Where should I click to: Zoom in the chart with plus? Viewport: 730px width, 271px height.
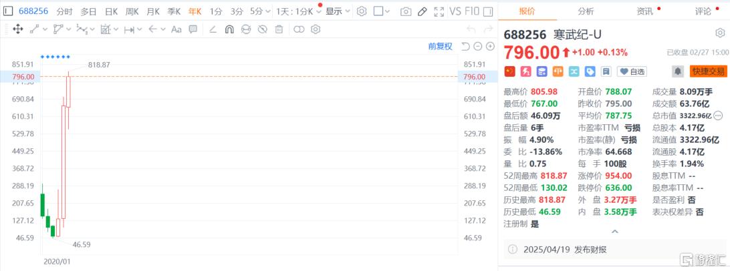(490, 47)
